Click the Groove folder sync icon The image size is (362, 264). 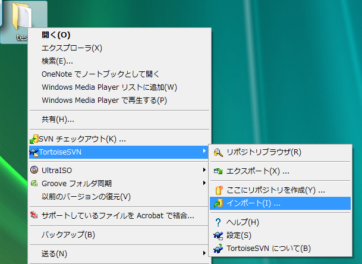coord(34,183)
